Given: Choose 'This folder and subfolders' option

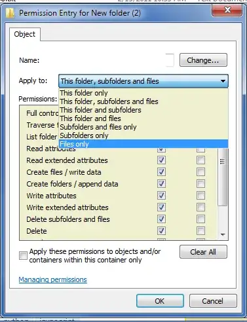Looking at the screenshot, I should 143,110.
